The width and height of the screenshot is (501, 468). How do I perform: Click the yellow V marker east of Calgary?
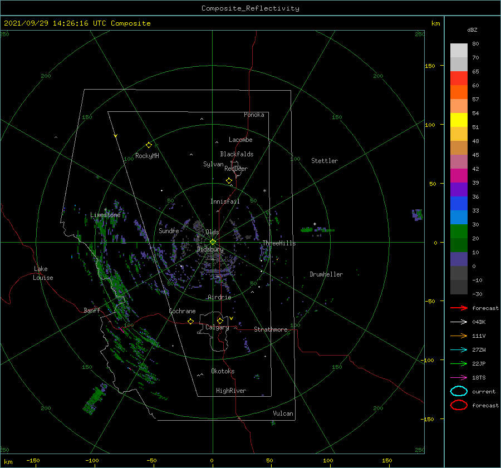232,318
